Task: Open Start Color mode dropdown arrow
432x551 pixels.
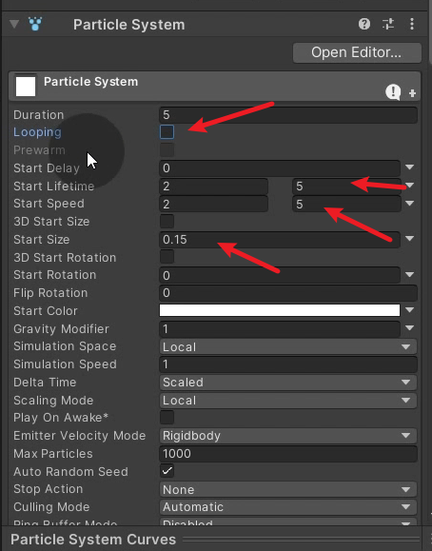Action: [x=409, y=310]
